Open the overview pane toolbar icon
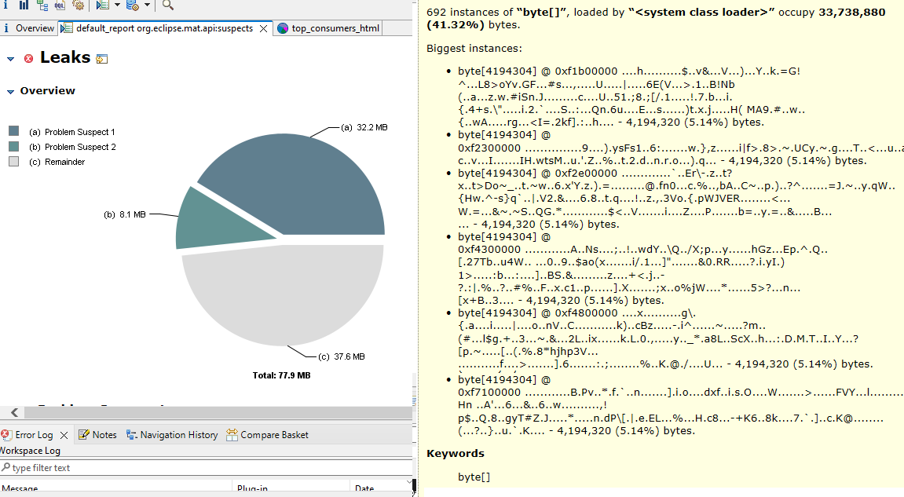The image size is (904, 497). coord(5,5)
